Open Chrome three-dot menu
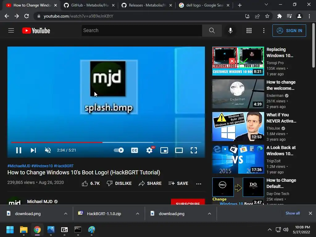The image size is (316, 237). [309, 16]
